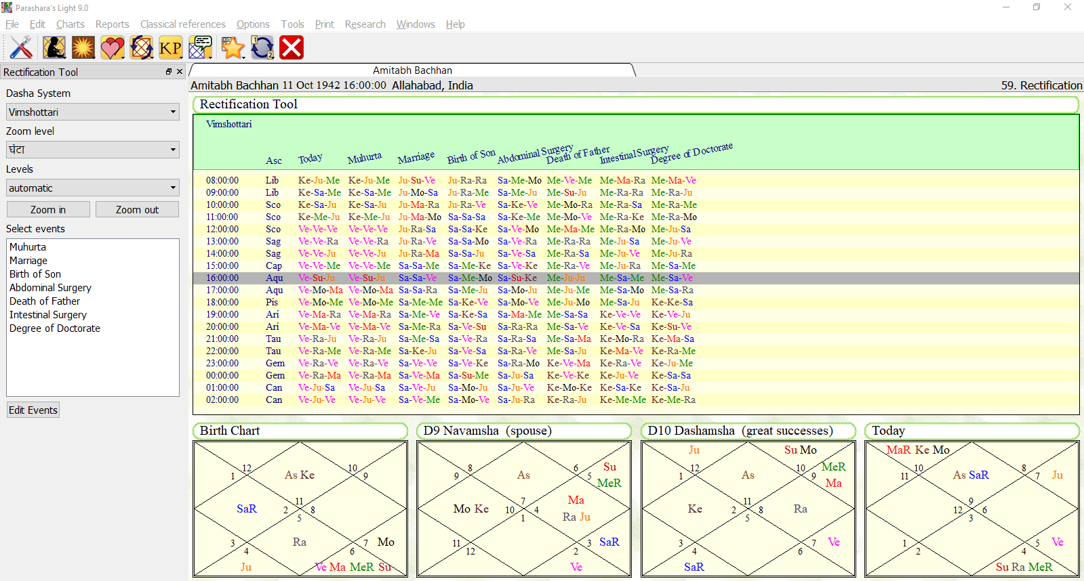Screen dimensions: 1084x581
Task: Click Amitabh Bachhan birth details header line
Action: pos(332,85)
